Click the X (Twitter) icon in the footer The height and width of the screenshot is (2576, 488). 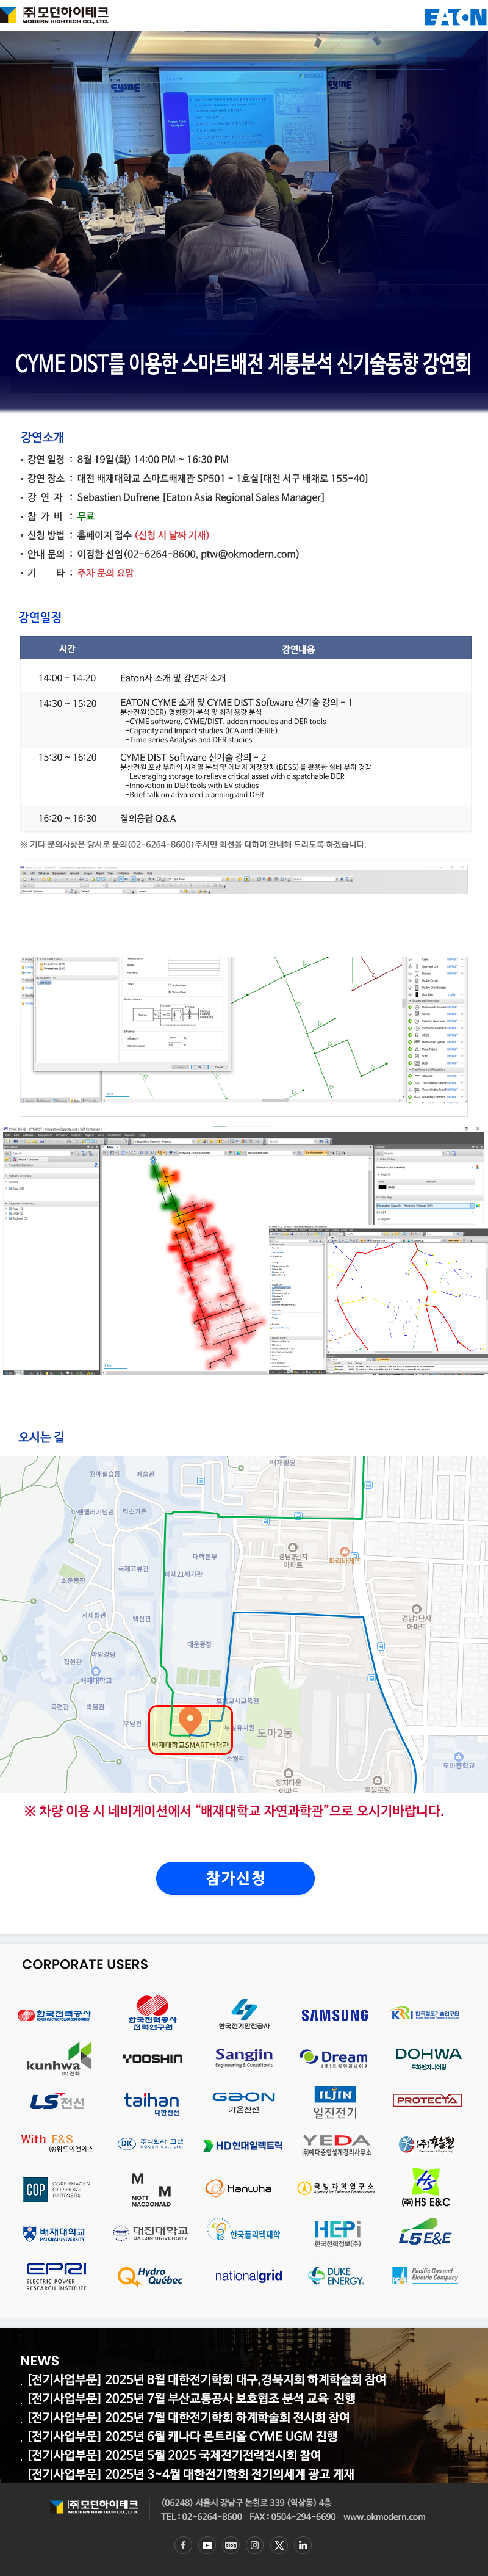click(279, 2545)
